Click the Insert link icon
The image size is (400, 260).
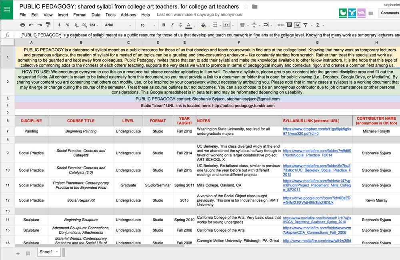pyautogui.click(x=280, y=25)
